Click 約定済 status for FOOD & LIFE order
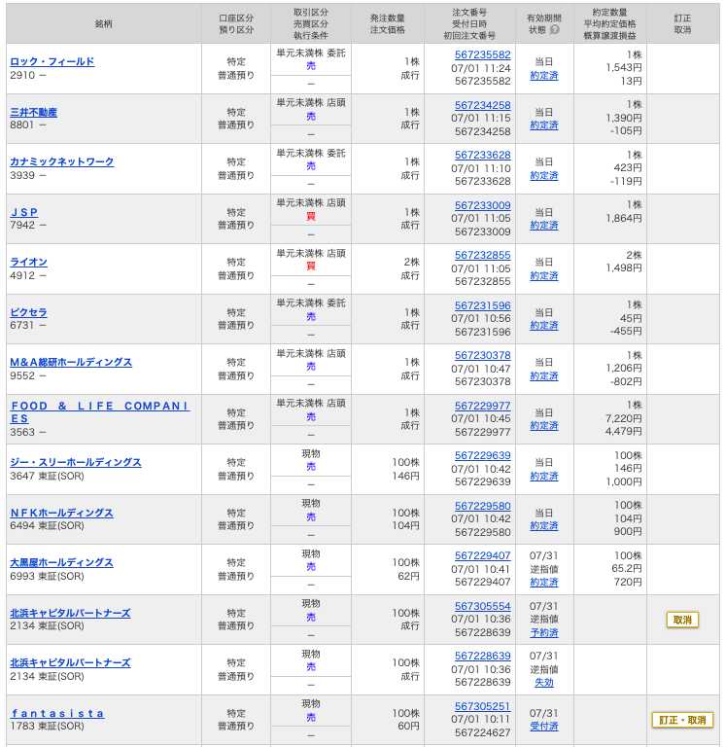This screenshot has width=725, height=747. pos(544,425)
